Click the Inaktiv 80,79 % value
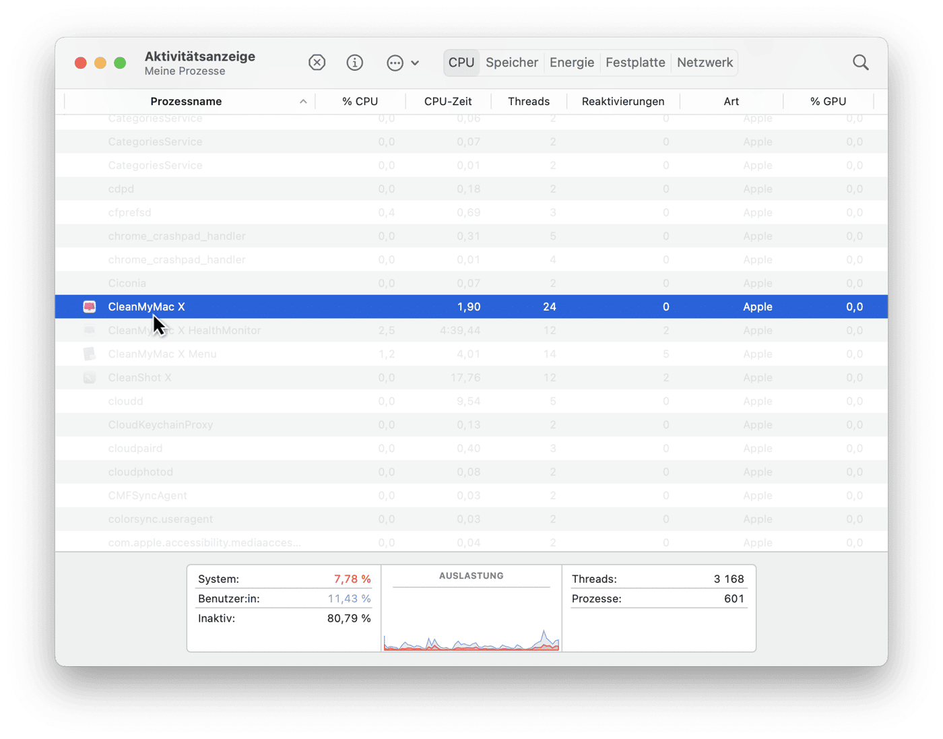This screenshot has width=943, height=739. (349, 618)
